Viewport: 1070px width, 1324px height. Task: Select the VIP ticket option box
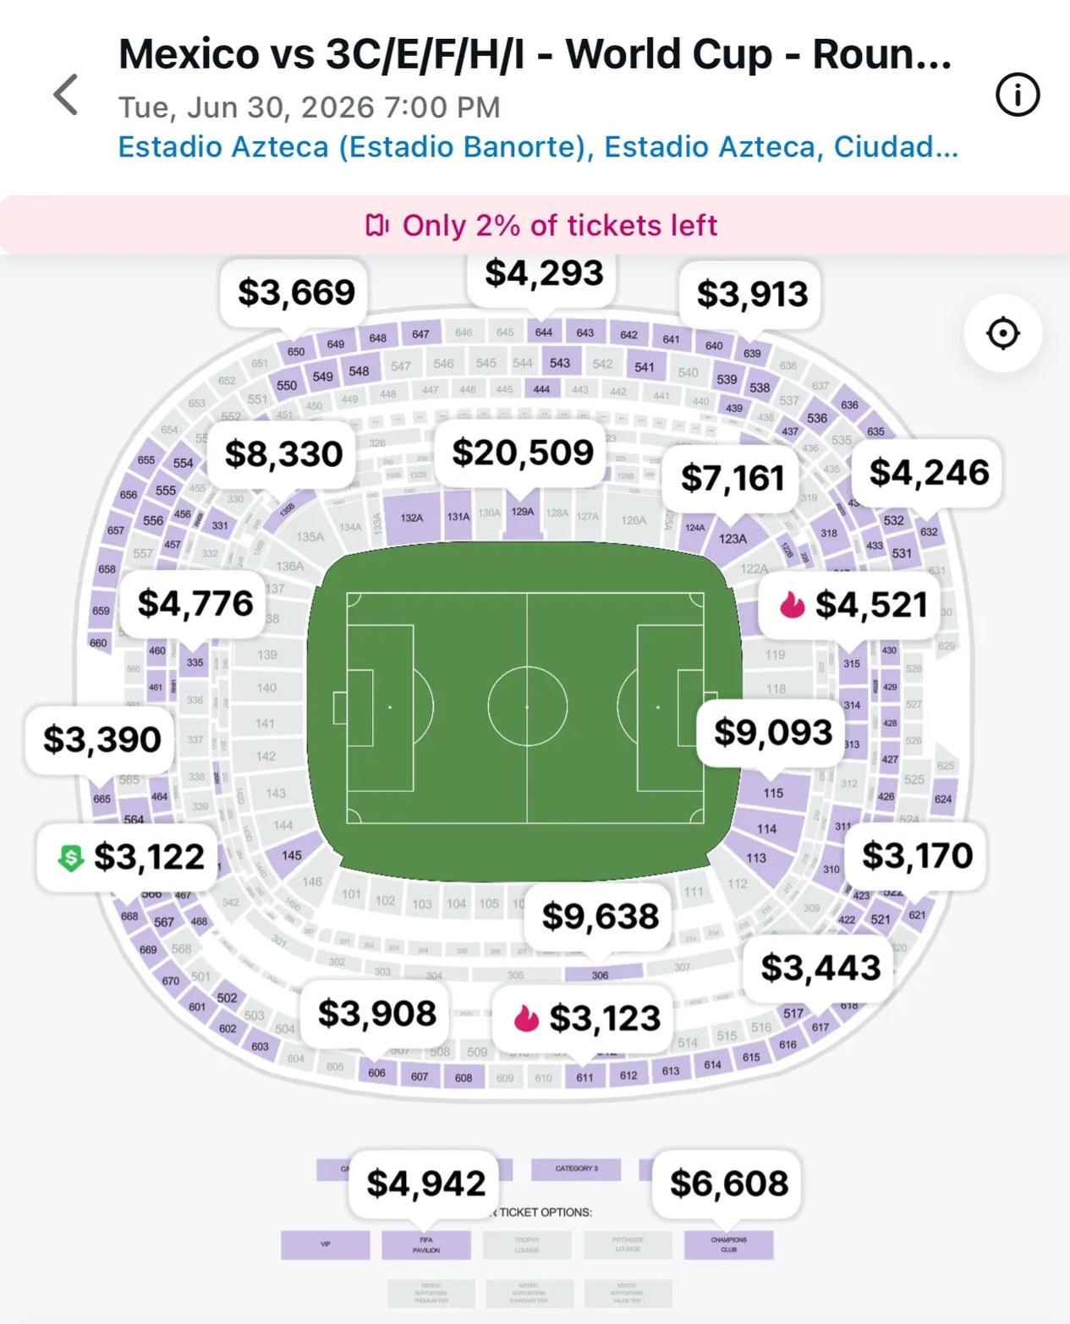326,1244
